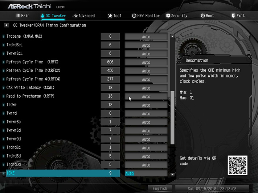Open the Boot tab
Viewport: 258px width, 193px height.
[208, 16]
